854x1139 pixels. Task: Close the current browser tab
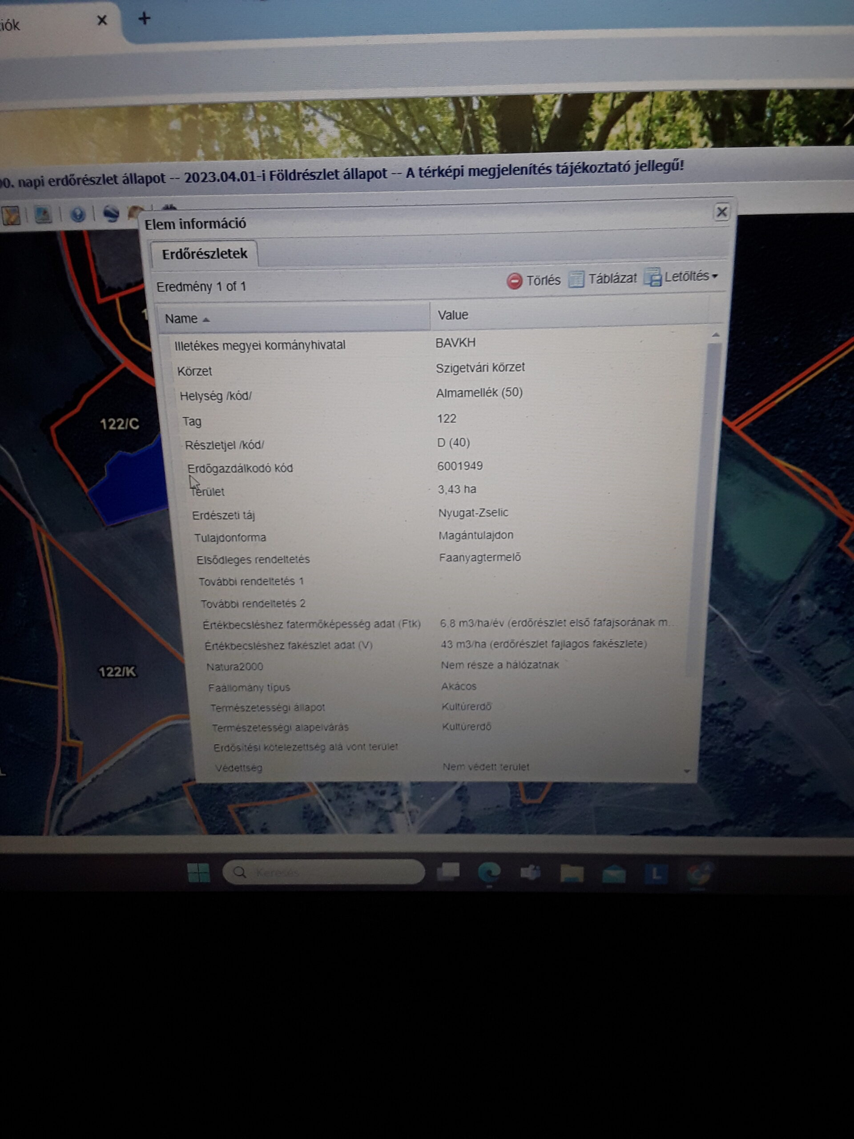pyautogui.click(x=102, y=20)
